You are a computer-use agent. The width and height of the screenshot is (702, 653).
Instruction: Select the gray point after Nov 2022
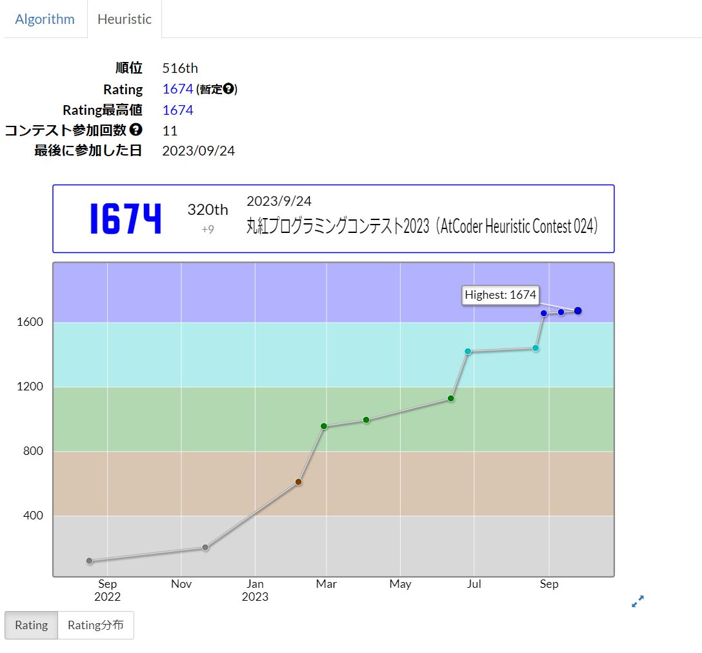[205, 547]
